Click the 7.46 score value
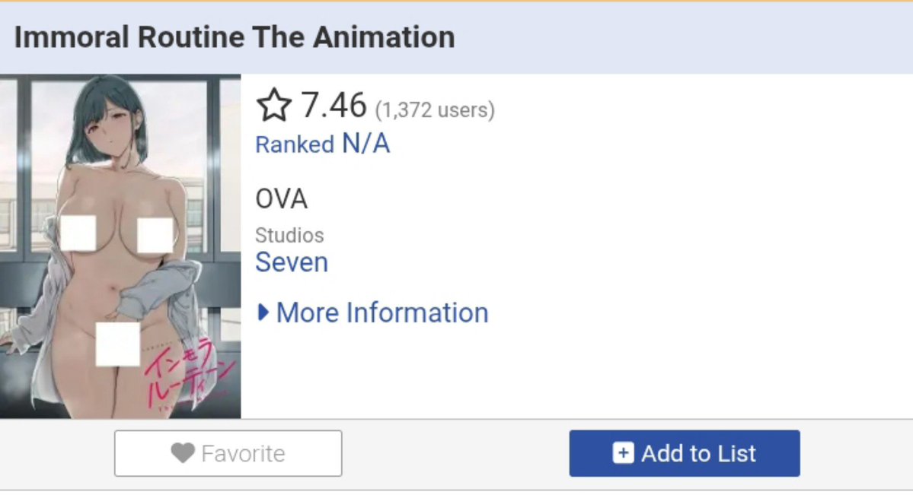This screenshot has width=913, height=498. pos(334,105)
